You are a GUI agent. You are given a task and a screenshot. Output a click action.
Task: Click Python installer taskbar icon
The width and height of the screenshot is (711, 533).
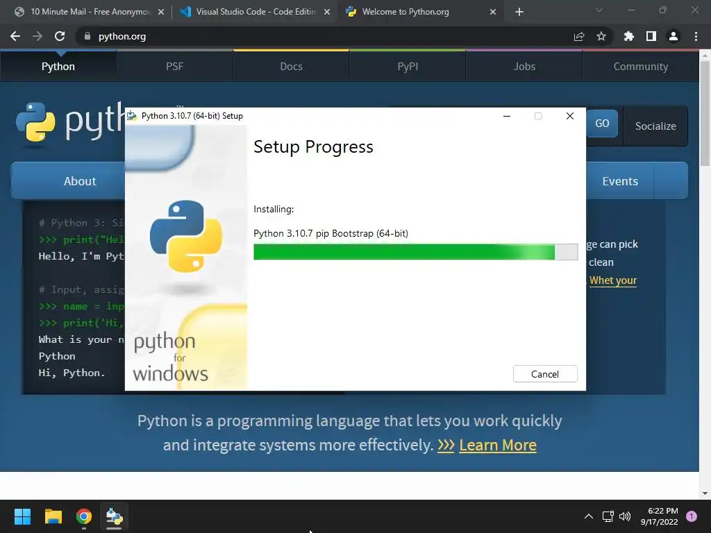pos(114,516)
